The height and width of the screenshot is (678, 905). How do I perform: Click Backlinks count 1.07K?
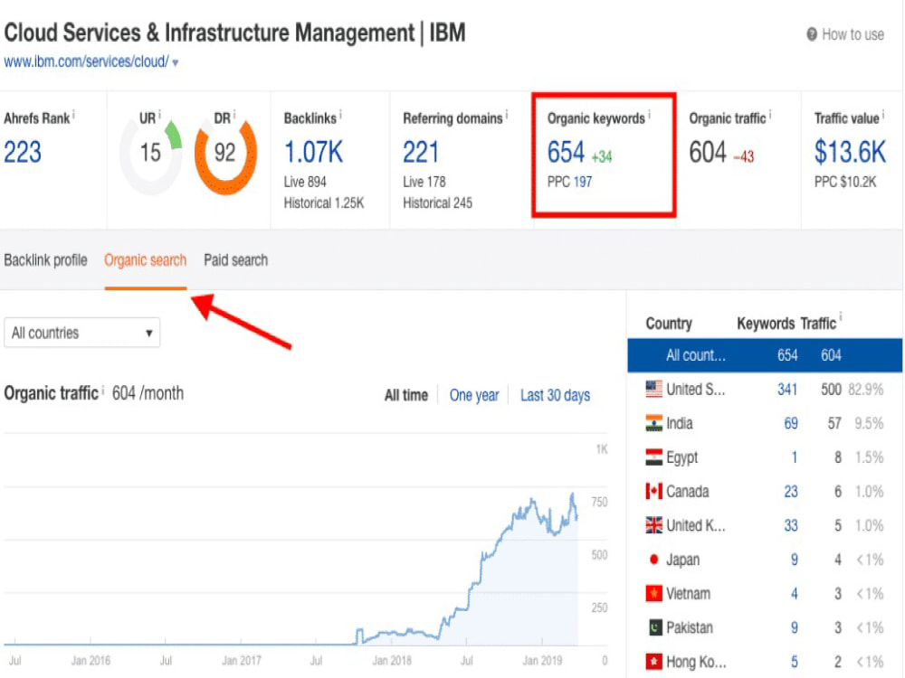(313, 153)
